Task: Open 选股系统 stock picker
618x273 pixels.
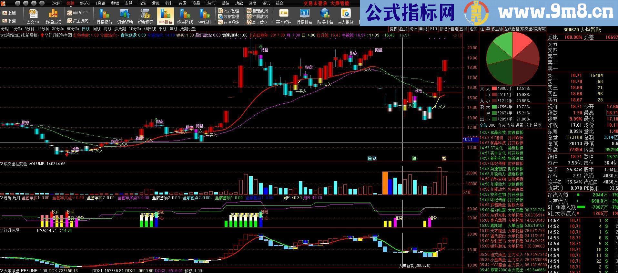Action: click(229, 22)
